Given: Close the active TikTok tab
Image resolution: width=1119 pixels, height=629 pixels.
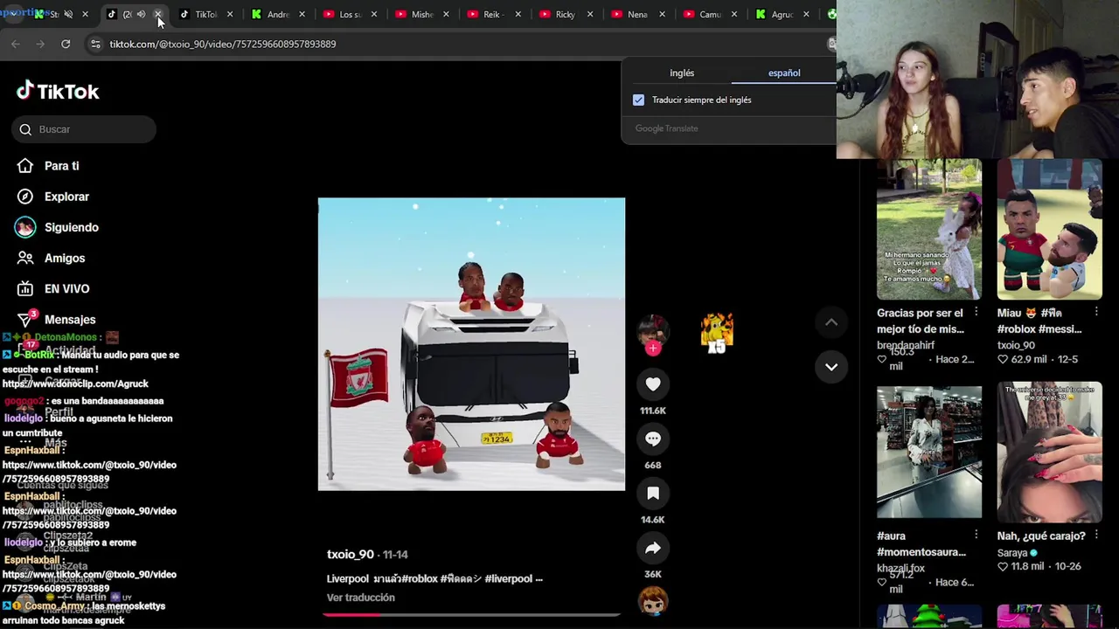Looking at the screenshot, I should [157, 14].
